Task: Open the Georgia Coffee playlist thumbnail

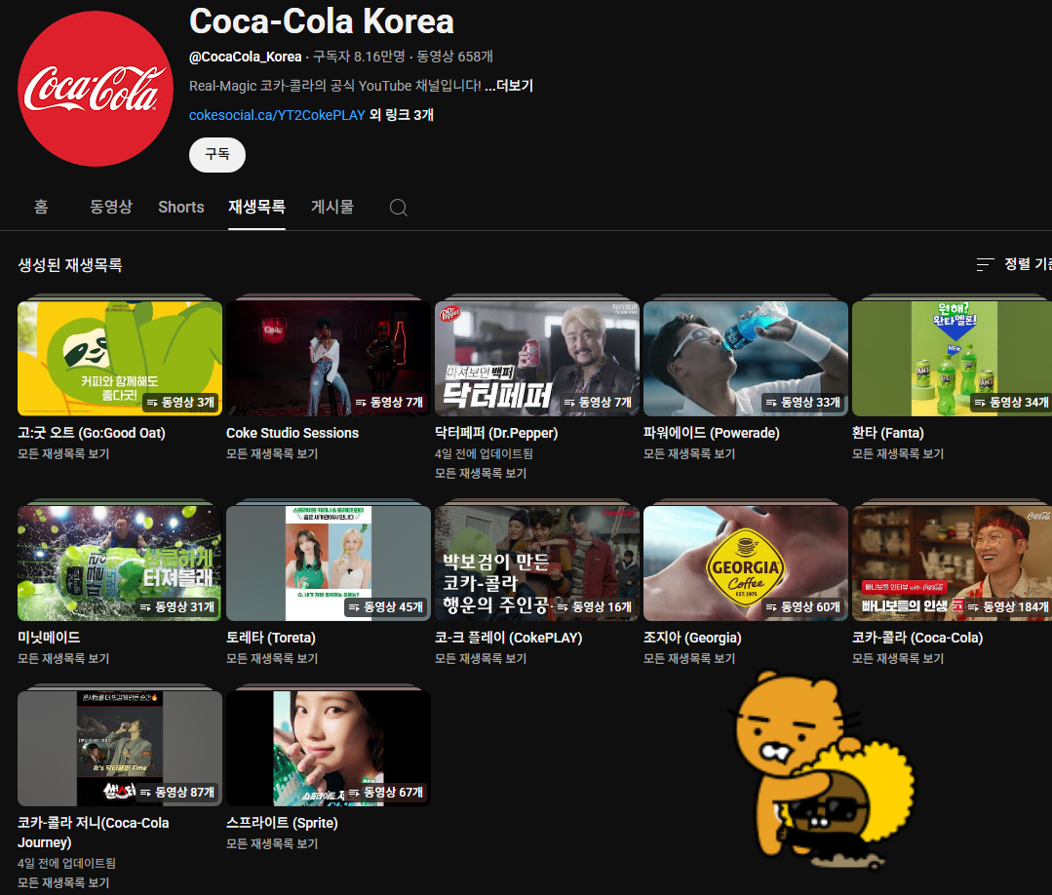Action: pos(746,563)
